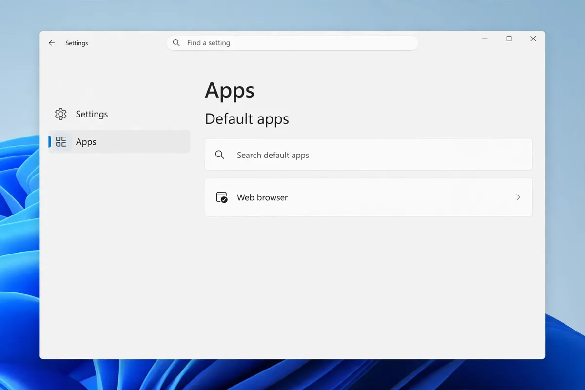Click the Settings window title text
585x390 pixels.
pos(77,43)
